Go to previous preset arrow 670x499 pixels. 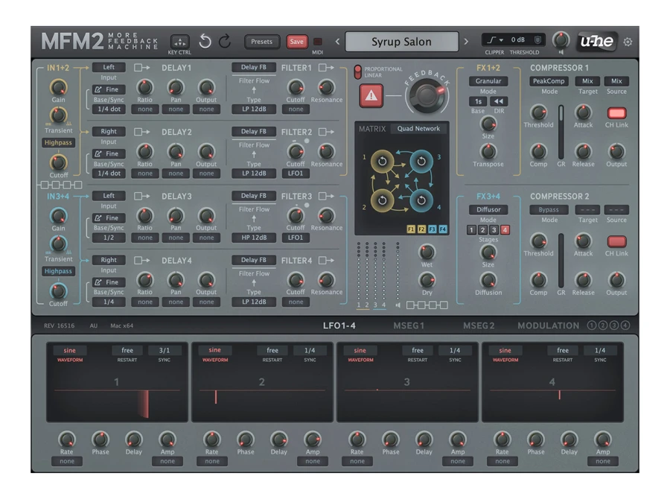[337, 42]
